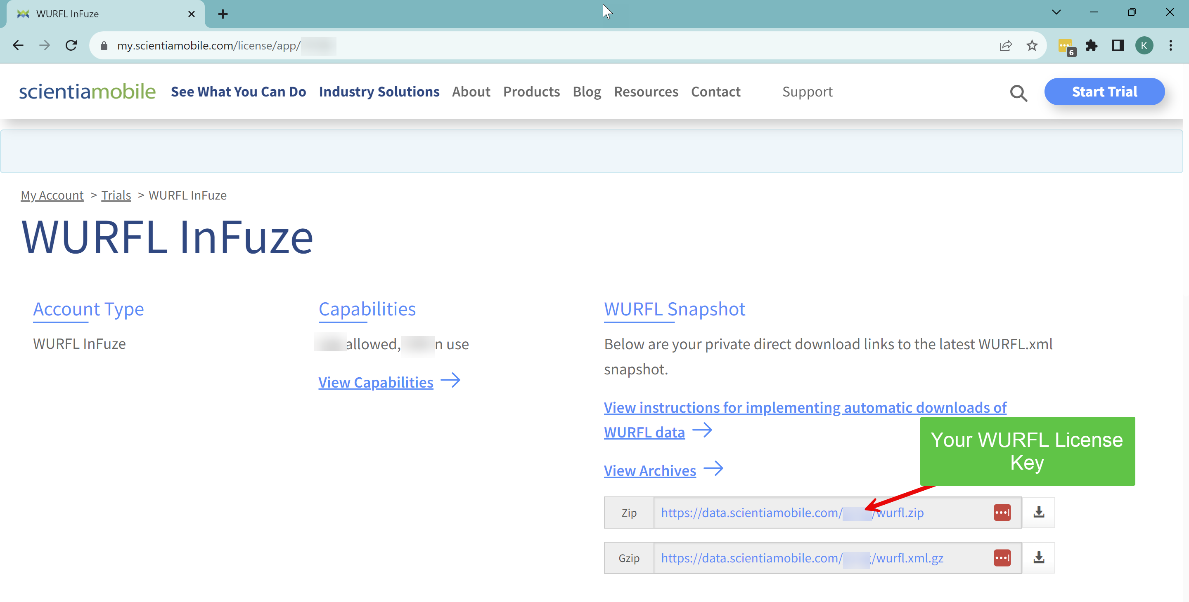This screenshot has height=602, width=1189.
Task: Open the Support page
Action: pos(807,92)
